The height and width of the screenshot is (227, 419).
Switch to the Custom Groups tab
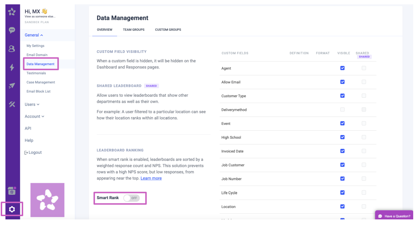(168, 30)
